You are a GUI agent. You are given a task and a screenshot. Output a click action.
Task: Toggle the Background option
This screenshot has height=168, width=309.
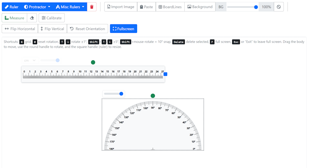(199, 7)
